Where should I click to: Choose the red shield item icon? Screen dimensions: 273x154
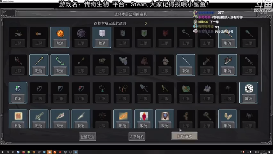tap(165, 33)
